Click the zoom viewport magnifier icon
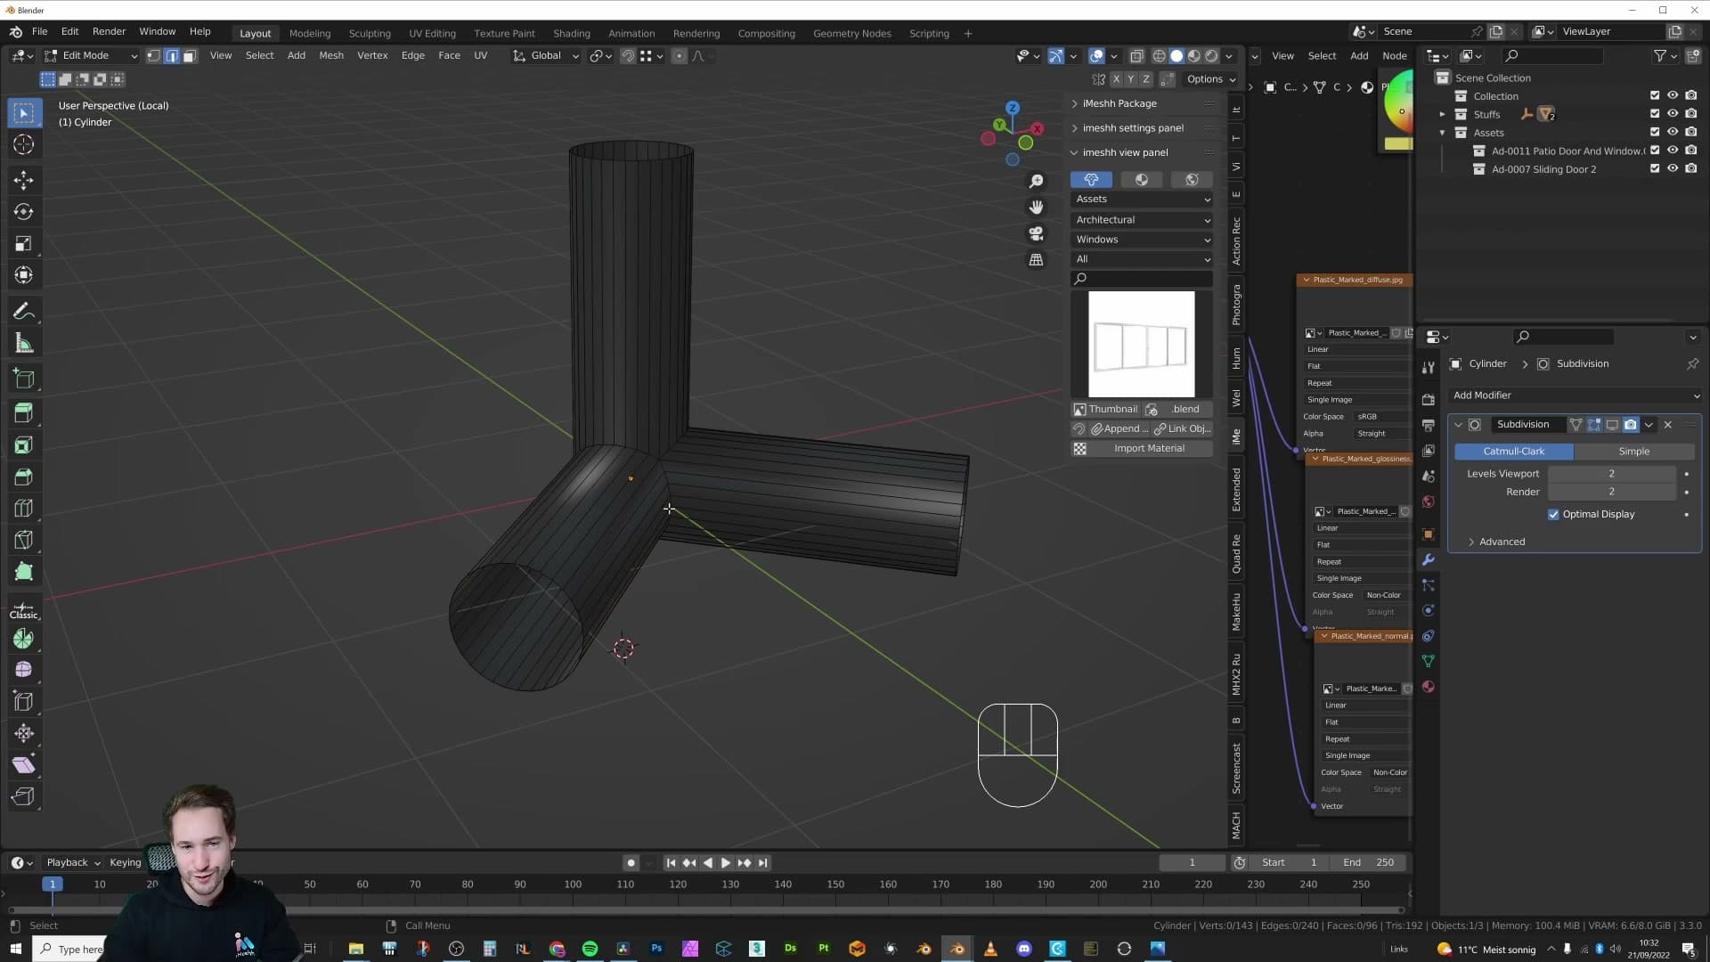 pos(1036,182)
